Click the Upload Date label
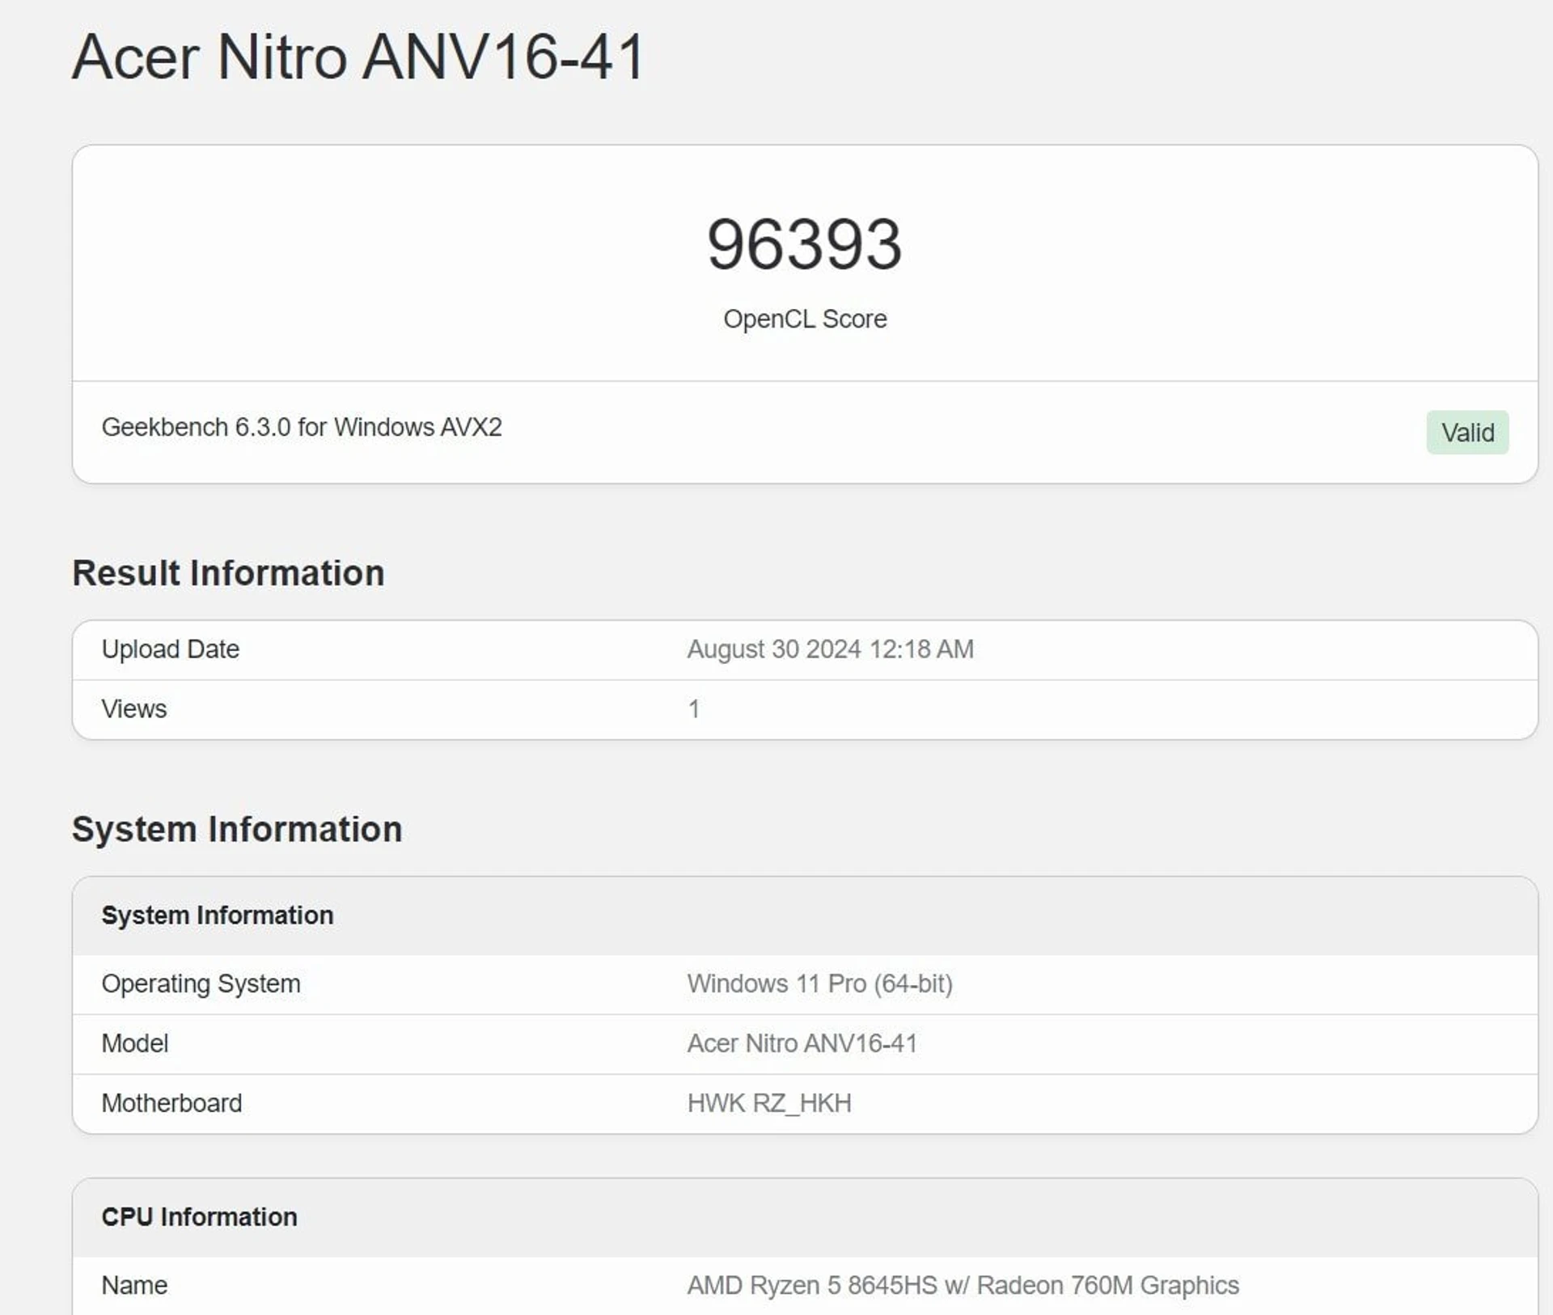Image resolution: width=1553 pixels, height=1315 pixels. point(171,649)
